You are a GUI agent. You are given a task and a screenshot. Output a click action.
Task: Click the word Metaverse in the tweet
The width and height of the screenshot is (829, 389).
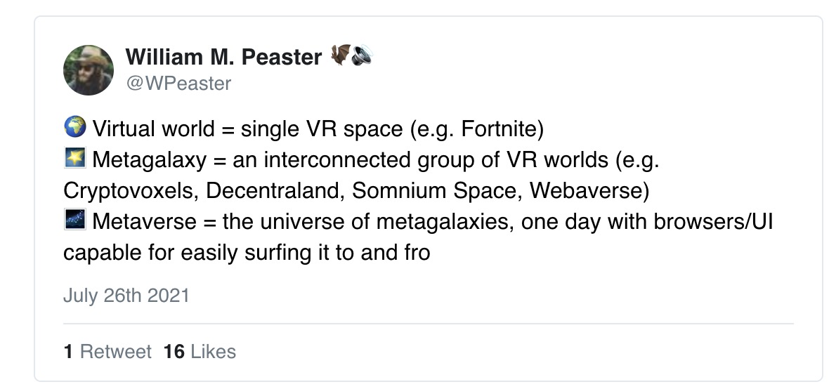click(144, 221)
